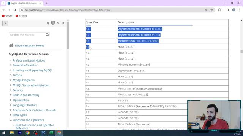Screen dimensions: 243x136
Task: Expand MySQL Programs section
Action: (x=11, y=80)
